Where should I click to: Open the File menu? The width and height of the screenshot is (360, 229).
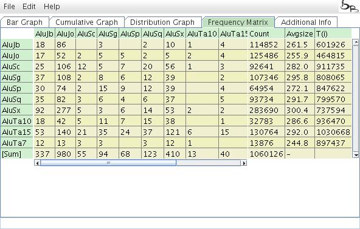(9, 7)
